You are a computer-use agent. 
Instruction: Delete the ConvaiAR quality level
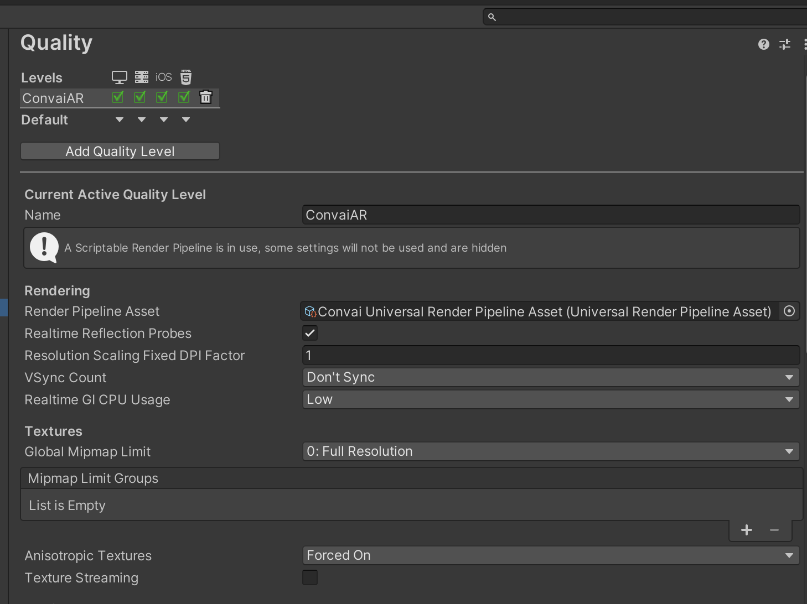pyautogui.click(x=206, y=97)
